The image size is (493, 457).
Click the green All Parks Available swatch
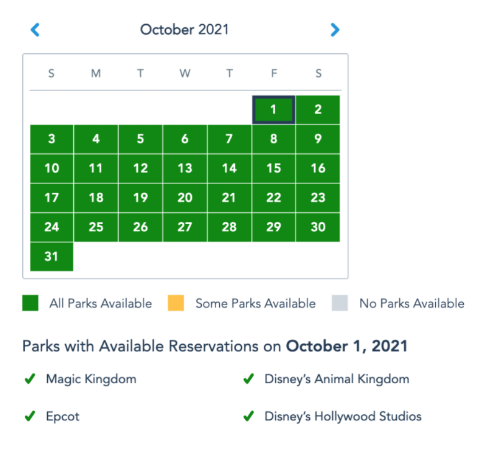click(x=30, y=303)
